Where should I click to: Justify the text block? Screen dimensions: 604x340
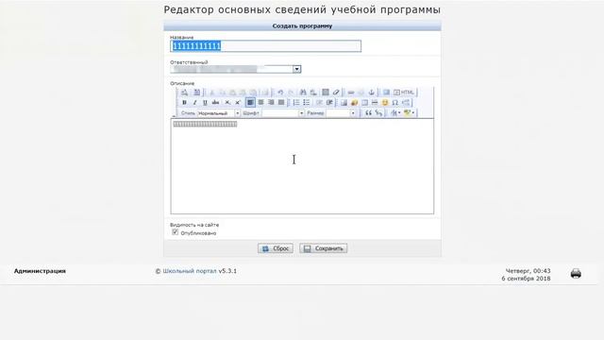click(281, 103)
